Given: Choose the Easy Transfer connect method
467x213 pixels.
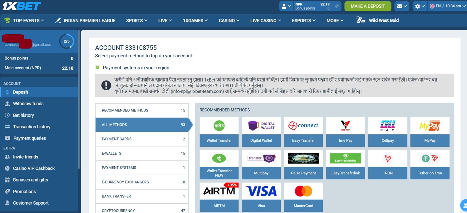Looking at the screenshot, I should tap(303, 132).
